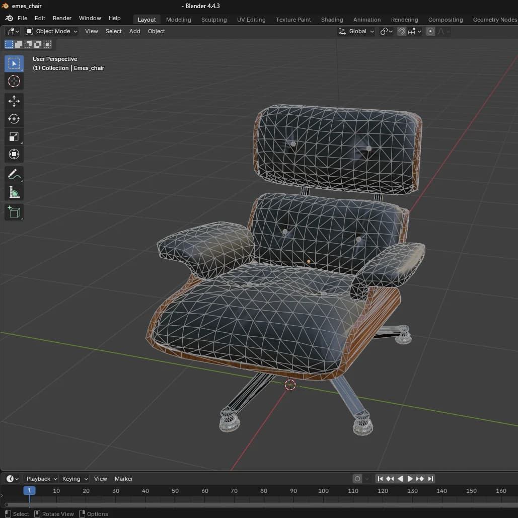Open the viewport Add menu

[134, 31]
